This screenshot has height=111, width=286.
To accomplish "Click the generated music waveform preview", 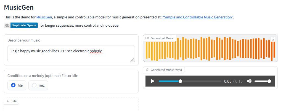I will pos(210,49).
